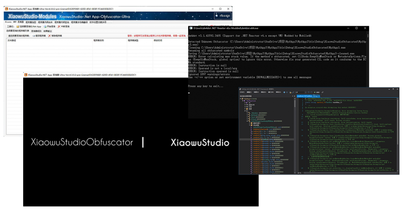The image size is (409, 218).
Task: Expand the 资源 folder node in the tree
Action: click(x=245, y=109)
